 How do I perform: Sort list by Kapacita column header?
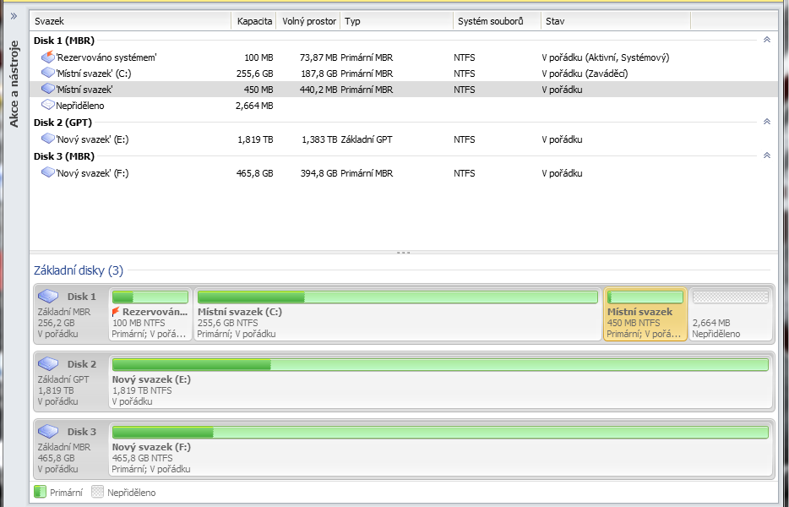[x=253, y=20]
